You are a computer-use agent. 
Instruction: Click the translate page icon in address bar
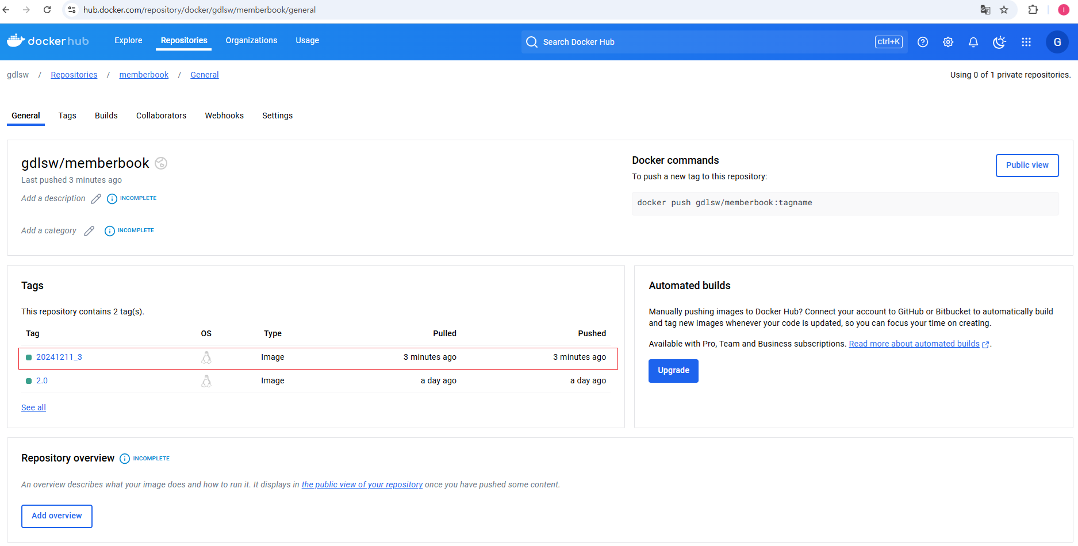click(985, 10)
